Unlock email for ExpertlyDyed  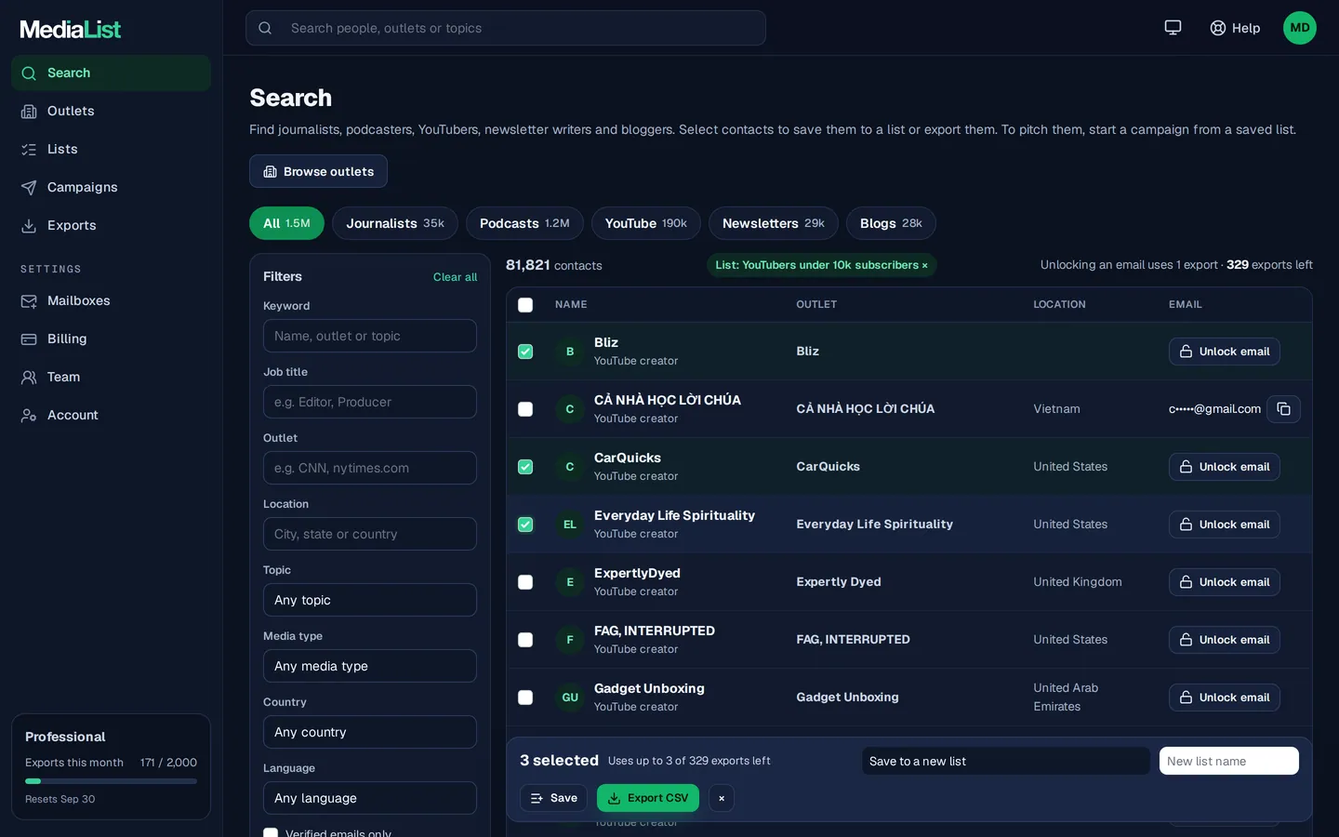coord(1225,582)
